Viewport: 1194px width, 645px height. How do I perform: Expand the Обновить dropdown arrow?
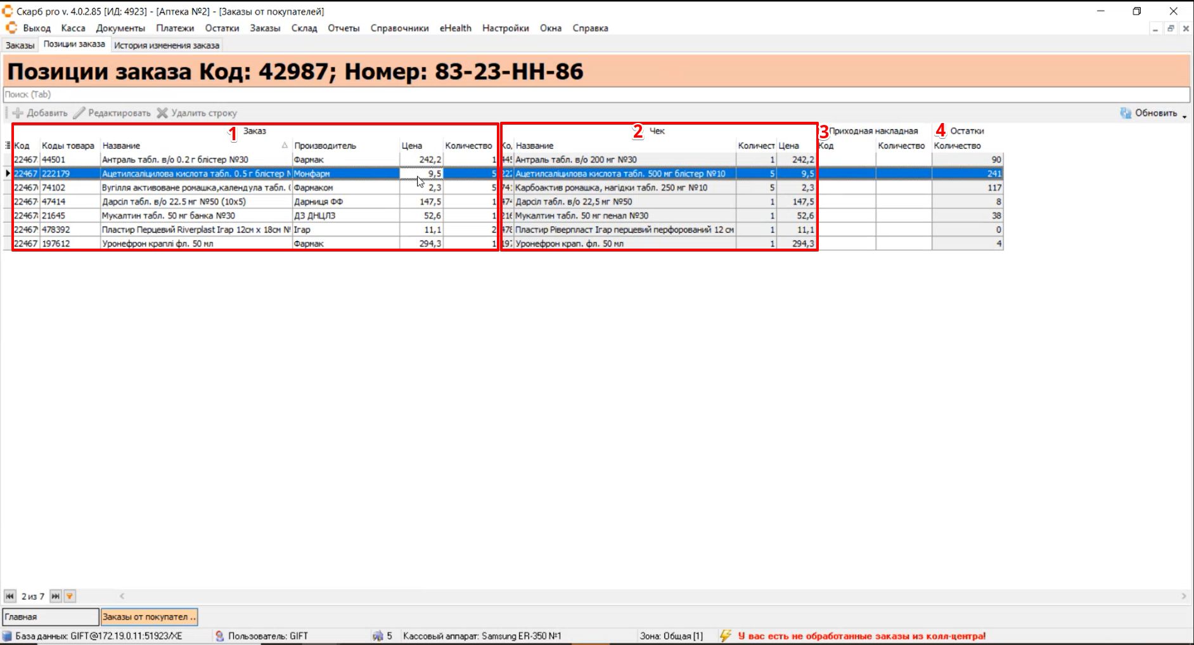[x=1184, y=115]
